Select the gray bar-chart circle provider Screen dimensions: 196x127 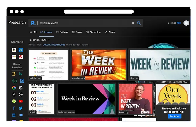tap(21, 88)
